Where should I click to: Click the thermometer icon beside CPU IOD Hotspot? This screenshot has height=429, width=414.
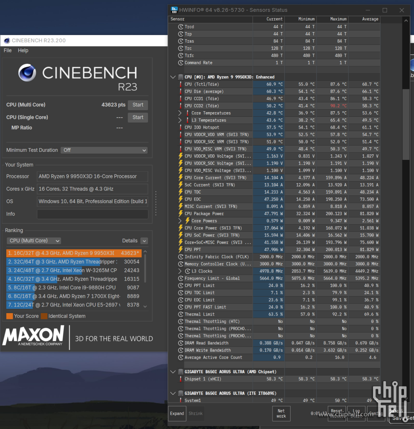click(180, 127)
